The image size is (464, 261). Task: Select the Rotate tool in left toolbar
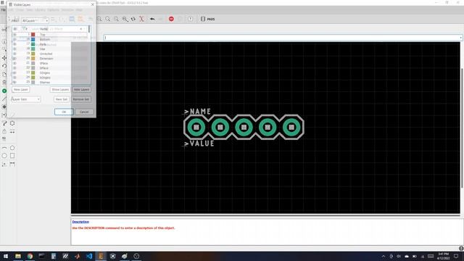(x=4, y=66)
